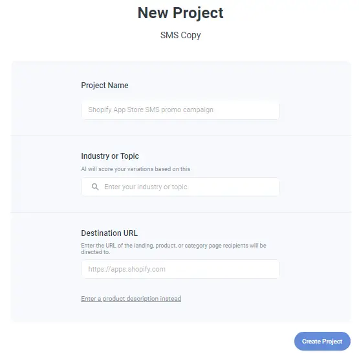The width and height of the screenshot is (359, 361).
Task: Click the landing page URL helper text
Action: tap(173, 249)
